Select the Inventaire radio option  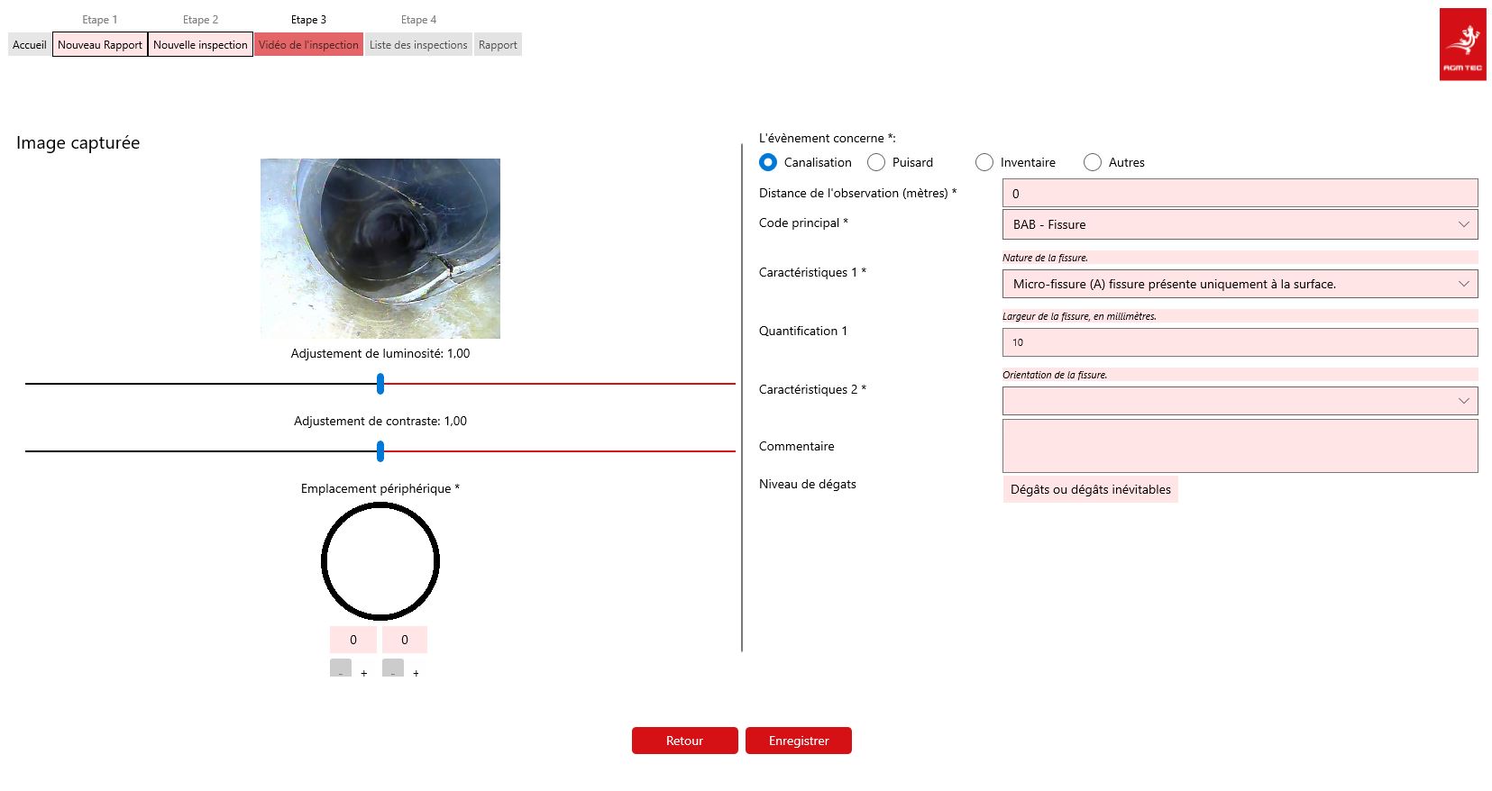click(984, 162)
